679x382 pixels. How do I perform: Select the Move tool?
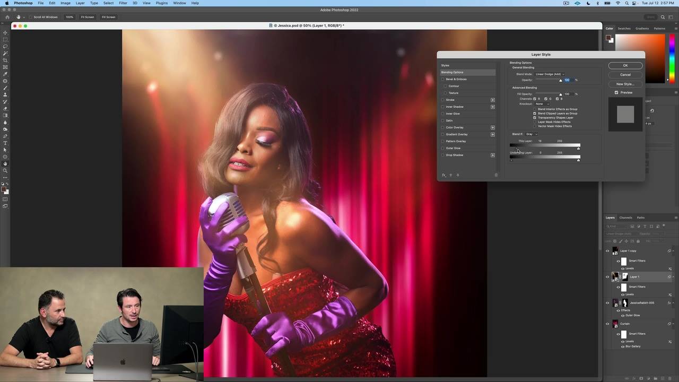[x=5, y=33]
